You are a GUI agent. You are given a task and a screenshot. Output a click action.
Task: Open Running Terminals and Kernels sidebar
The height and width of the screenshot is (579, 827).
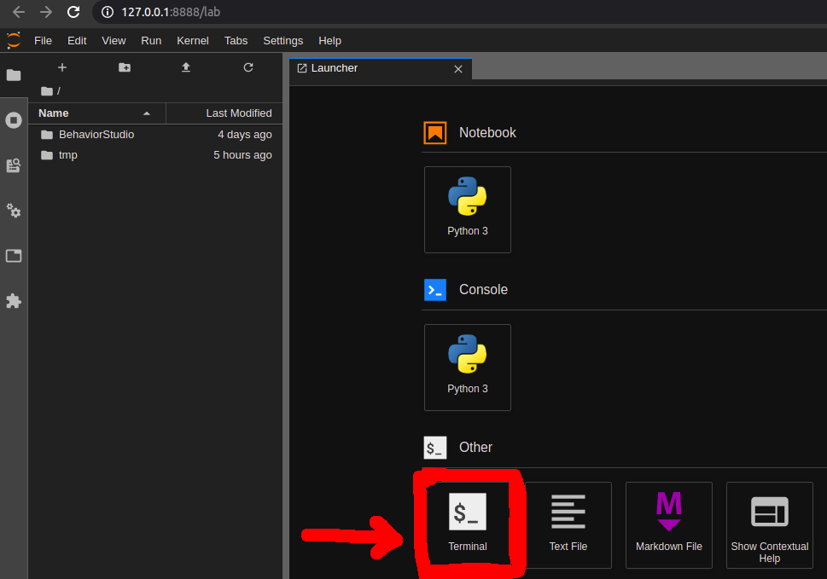(x=14, y=120)
